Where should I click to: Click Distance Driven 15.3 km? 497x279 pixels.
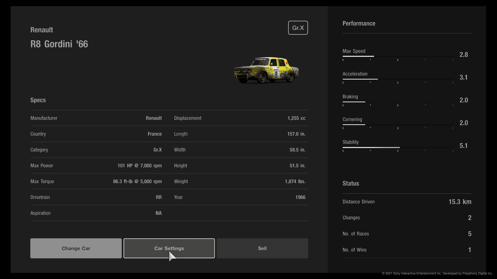click(x=460, y=202)
